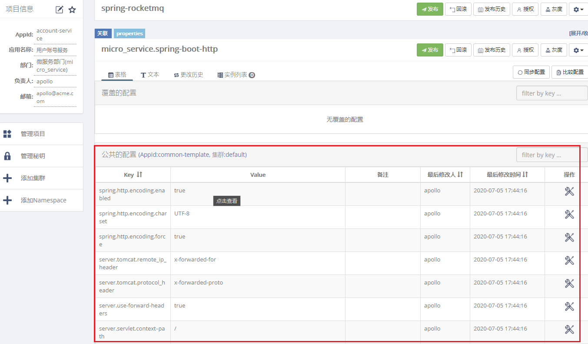This screenshot has height=344, width=588.
Task: Sort by 最后修改人 column arrows
Action: [460, 175]
